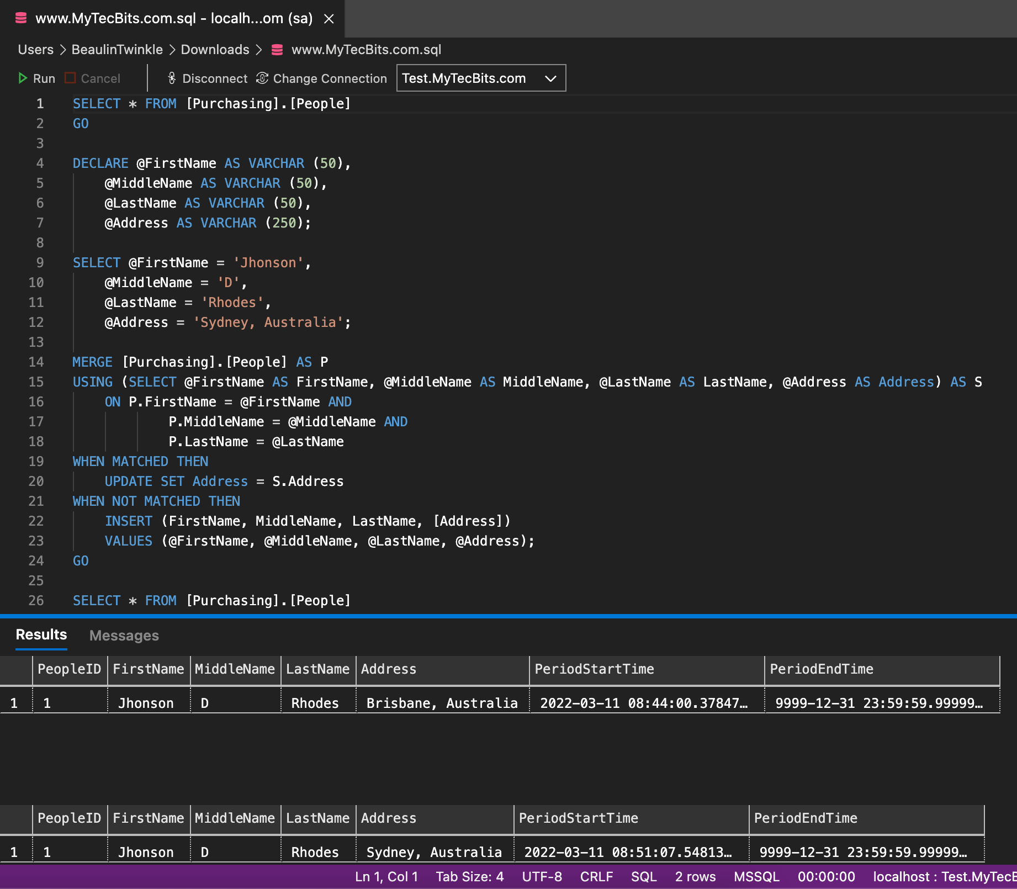Close the www.MyTecBits.com.sql tab
This screenshot has width=1017, height=889.
click(x=329, y=19)
